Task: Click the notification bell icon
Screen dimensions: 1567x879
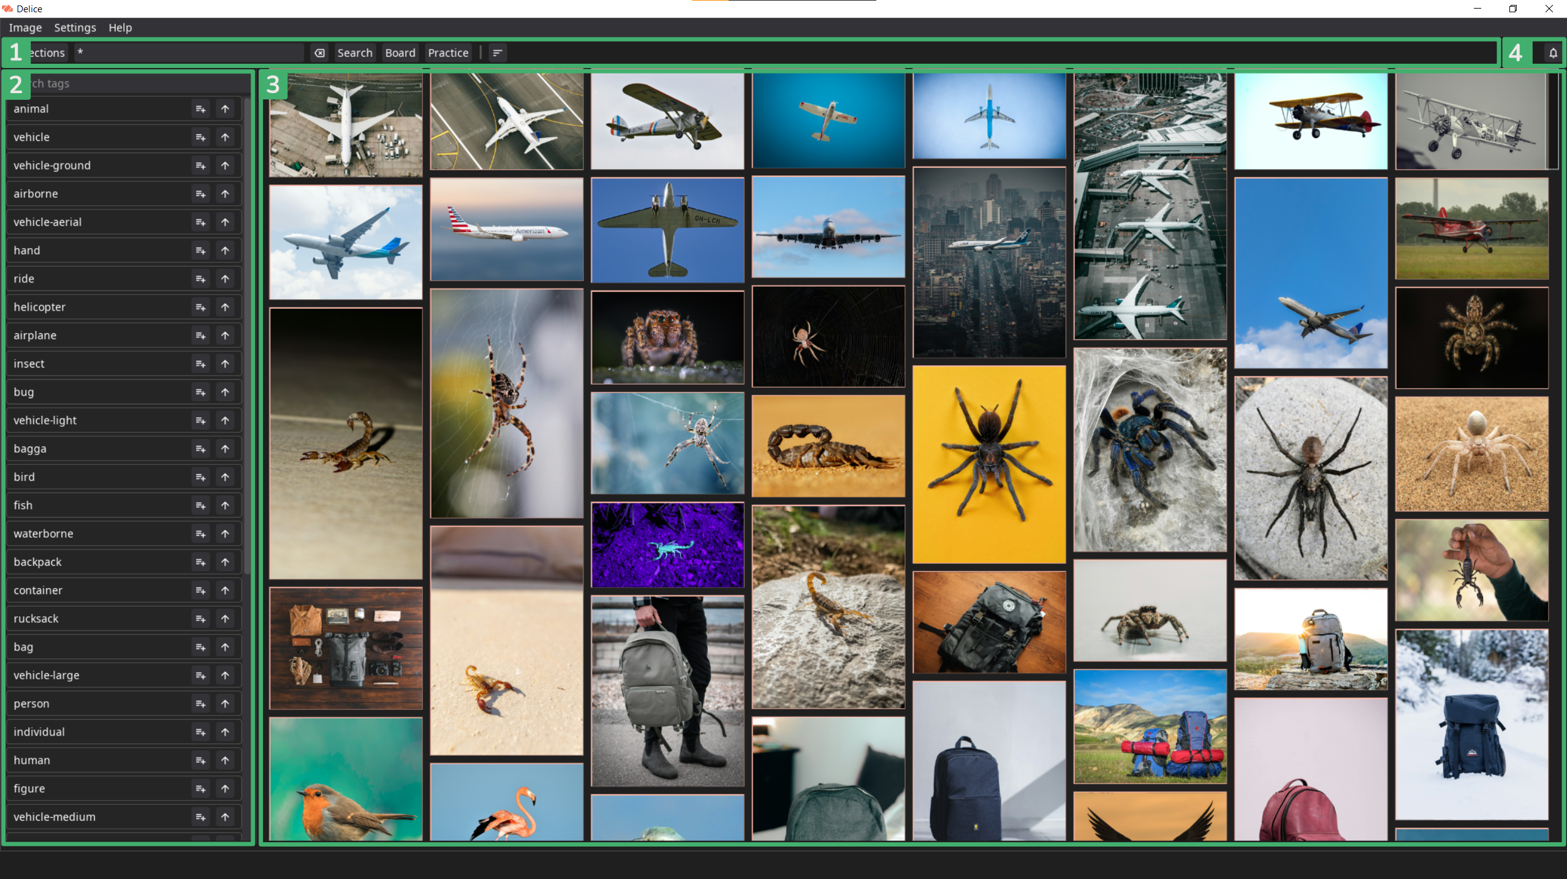Action: click(1552, 53)
